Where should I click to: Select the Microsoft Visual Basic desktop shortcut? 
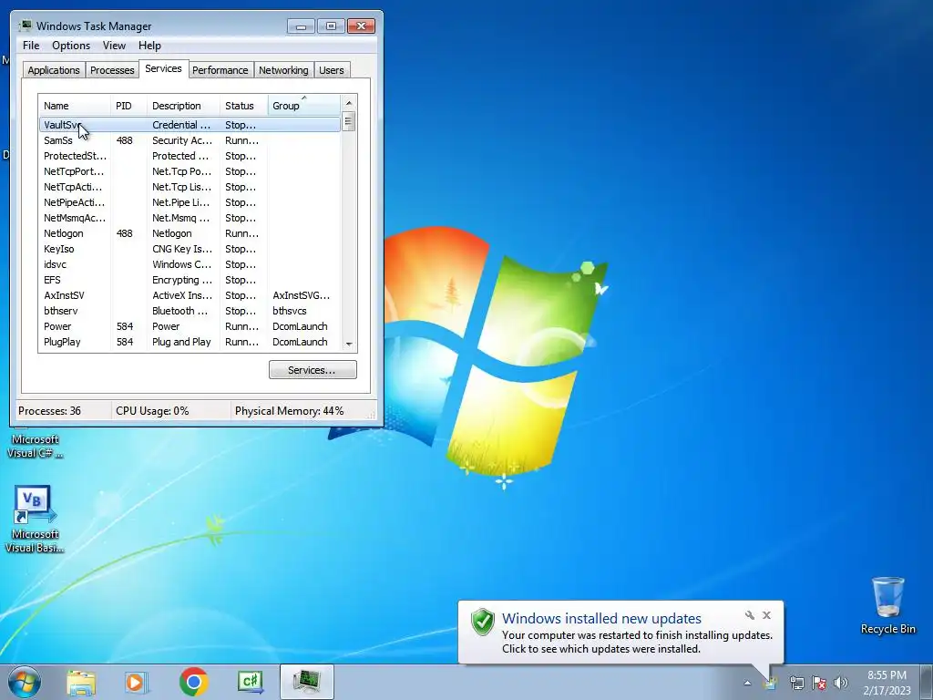pyautogui.click(x=35, y=519)
